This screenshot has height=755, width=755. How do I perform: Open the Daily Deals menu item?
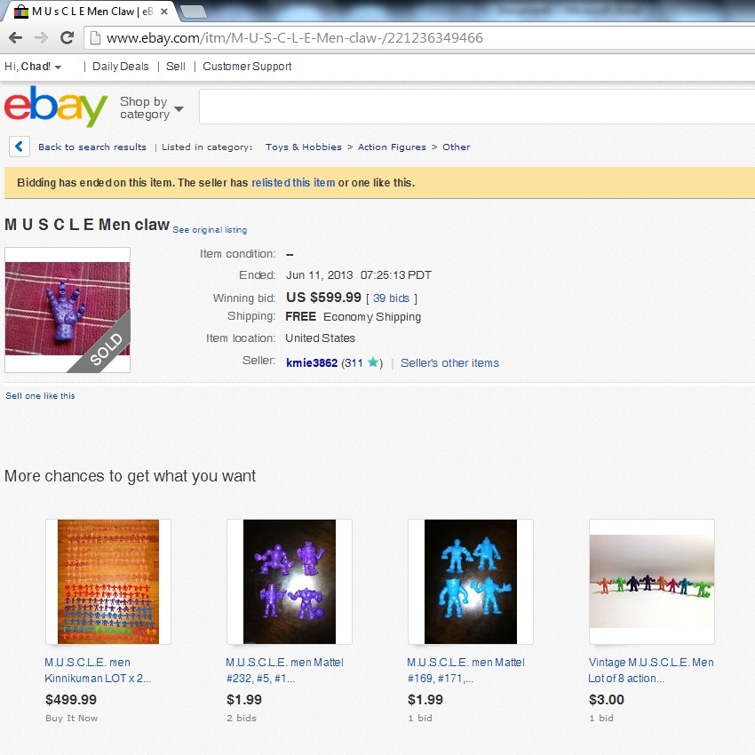tap(121, 67)
